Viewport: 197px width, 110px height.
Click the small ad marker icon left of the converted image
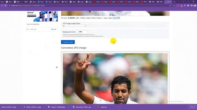[57, 67]
